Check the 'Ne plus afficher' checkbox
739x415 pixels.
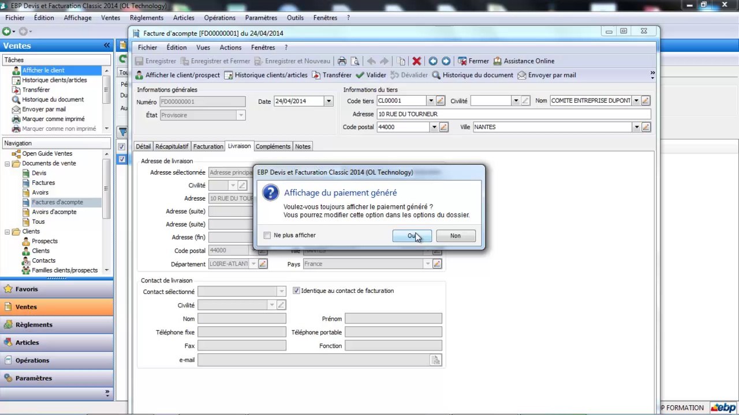[x=267, y=235]
